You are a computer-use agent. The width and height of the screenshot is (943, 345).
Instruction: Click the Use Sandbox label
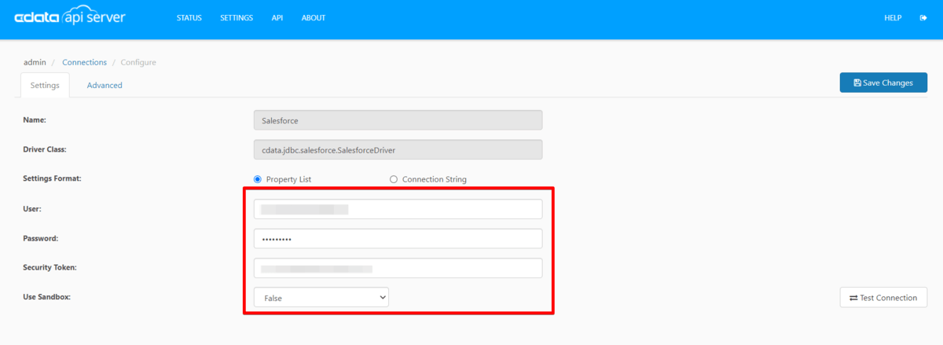coord(47,297)
